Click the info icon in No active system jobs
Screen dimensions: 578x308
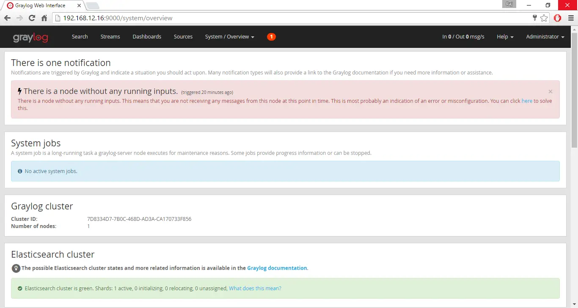pyautogui.click(x=20, y=171)
